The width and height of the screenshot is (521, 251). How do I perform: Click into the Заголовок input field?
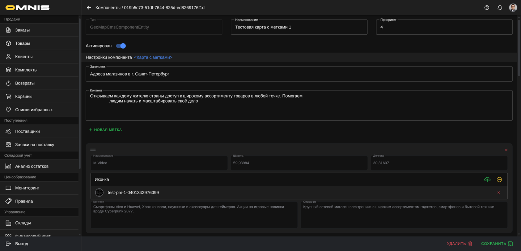(x=299, y=74)
